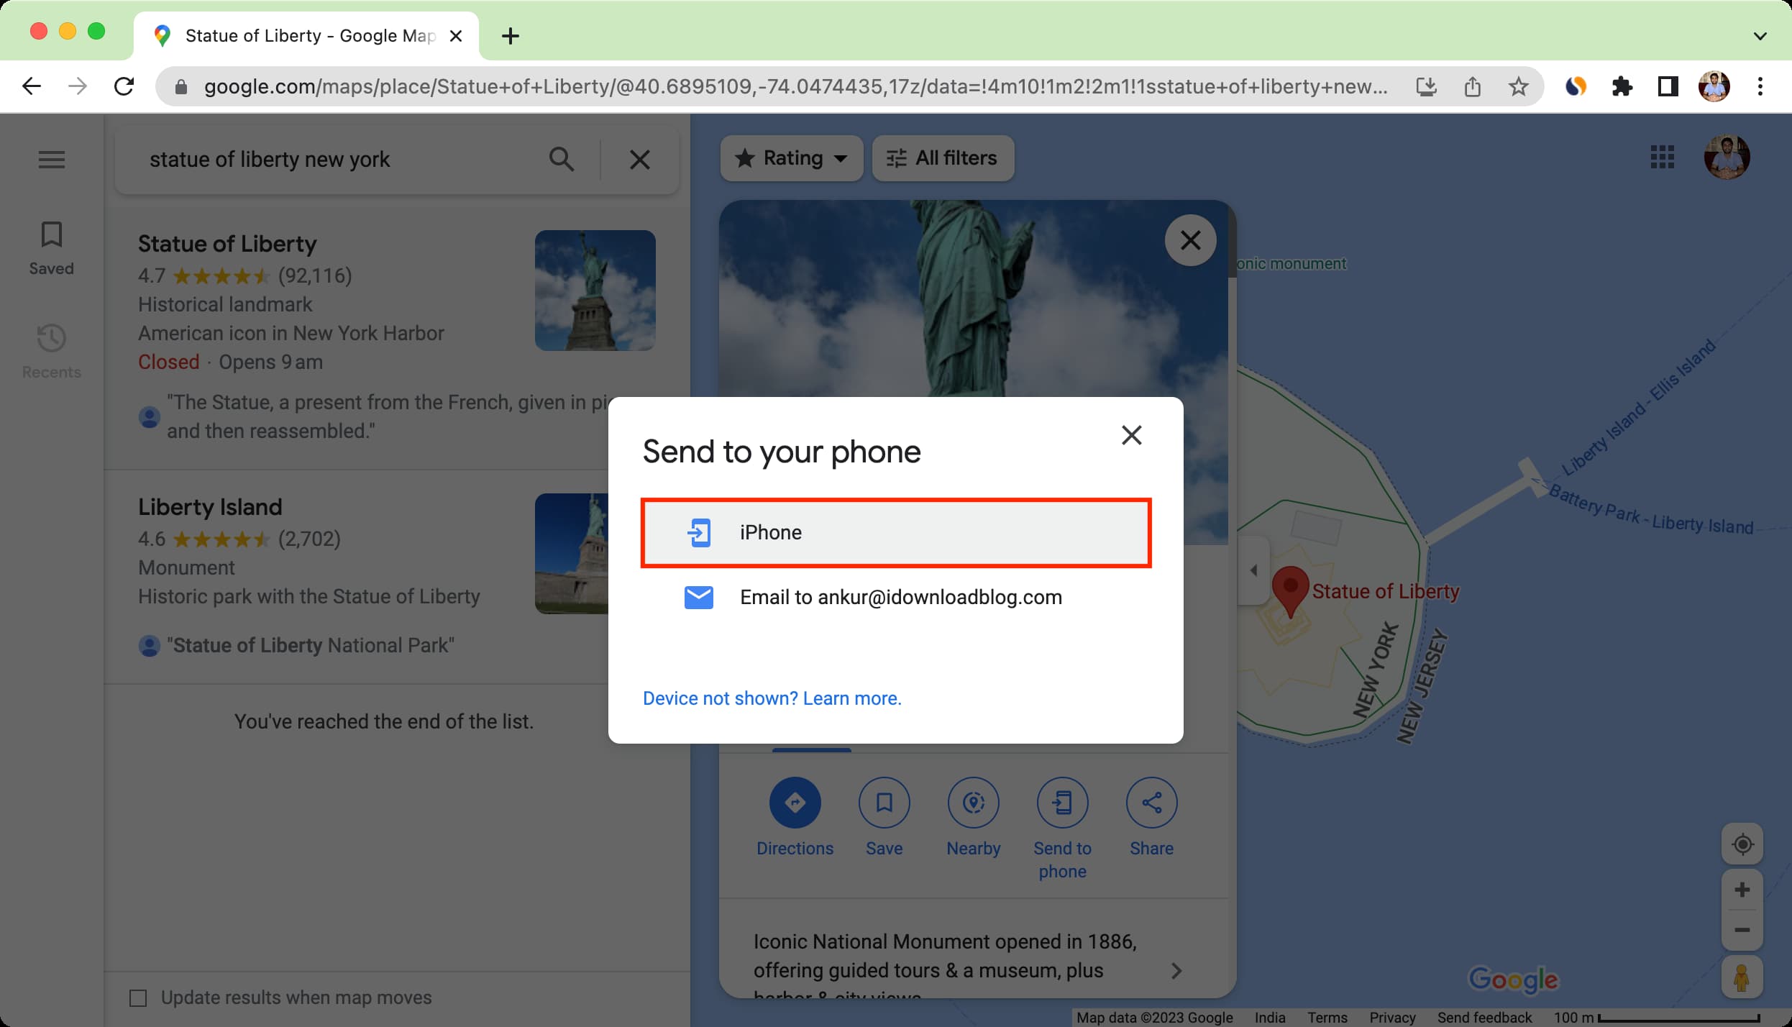Click the browser address bar URL
Image resolution: width=1792 pixels, height=1027 pixels.
[x=795, y=87]
